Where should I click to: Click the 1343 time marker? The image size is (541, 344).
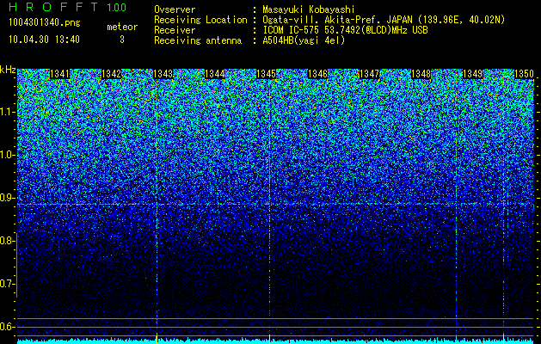pyautogui.click(x=163, y=74)
